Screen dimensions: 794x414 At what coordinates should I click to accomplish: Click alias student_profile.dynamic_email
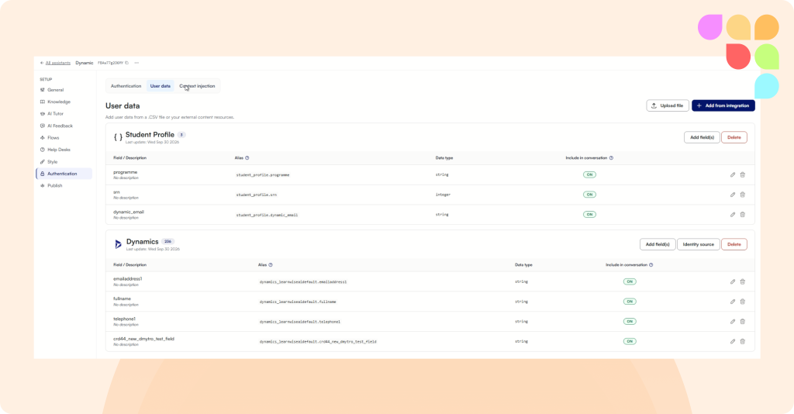[267, 215]
